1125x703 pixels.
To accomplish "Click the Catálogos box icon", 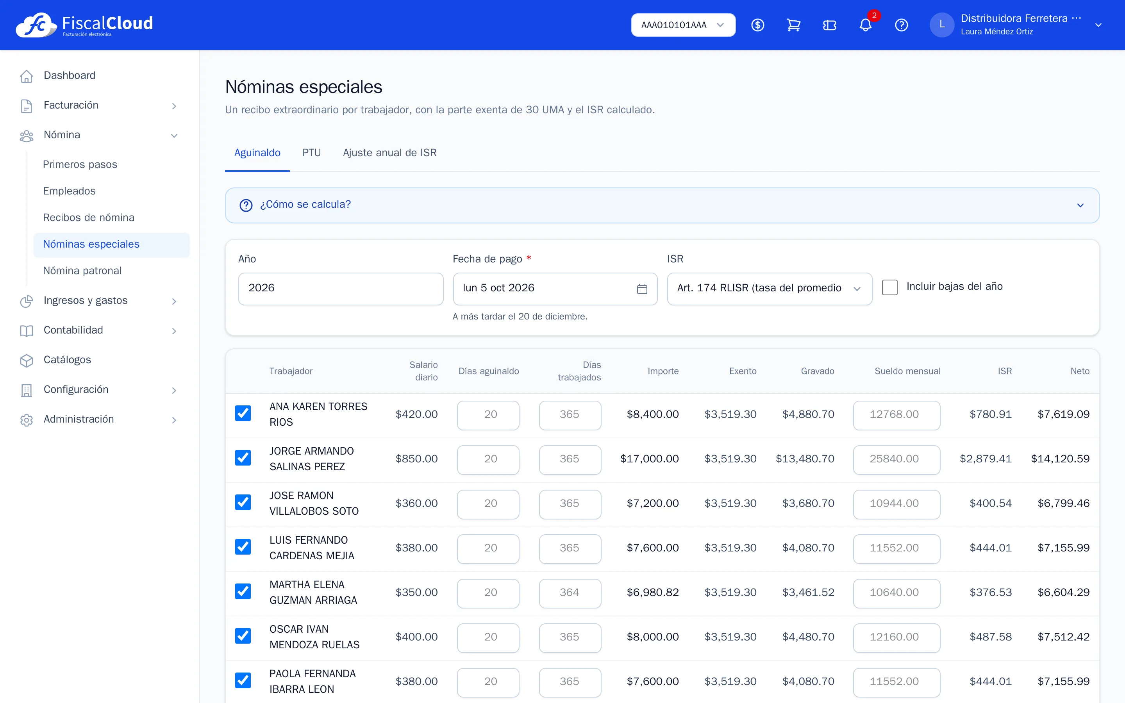I will click(x=27, y=360).
